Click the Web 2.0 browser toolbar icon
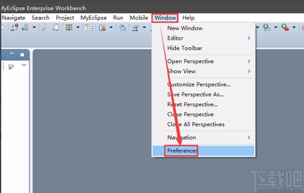The width and height of the screenshot is (304, 193). [x=122, y=28]
